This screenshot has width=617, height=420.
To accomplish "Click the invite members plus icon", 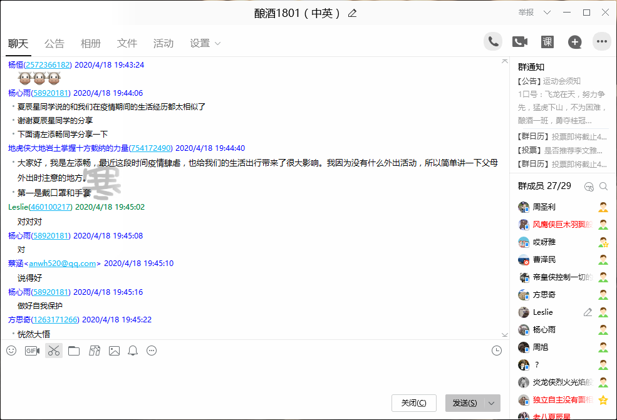I will [x=574, y=42].
